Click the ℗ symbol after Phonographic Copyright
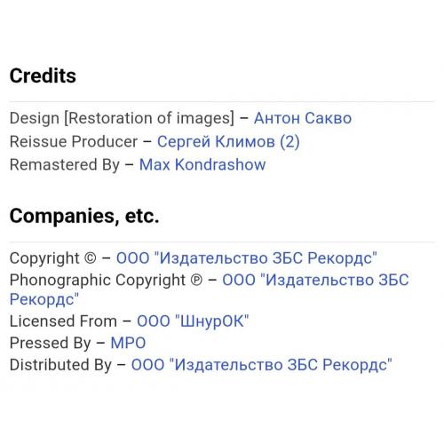The width and height of the screenshot is (444, 444). click(196, 281)
